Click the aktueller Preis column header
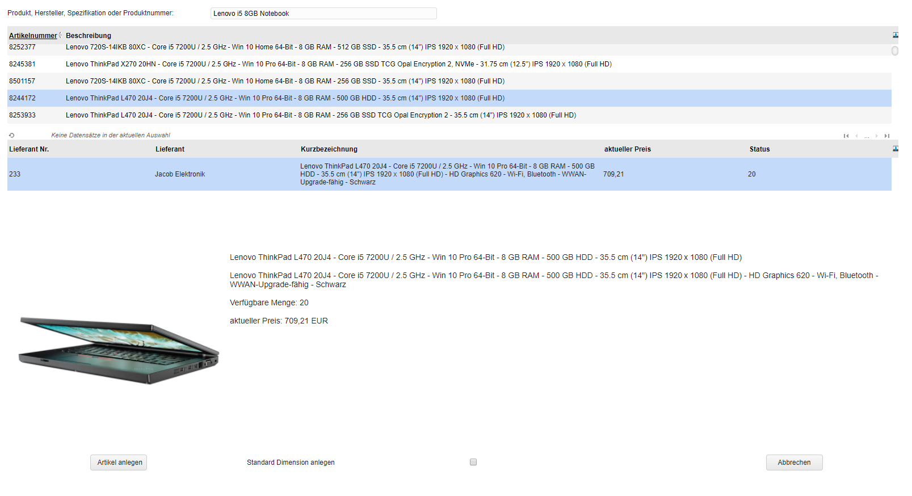The width and height of the screenshot is (912, 496). click(628, 149)
